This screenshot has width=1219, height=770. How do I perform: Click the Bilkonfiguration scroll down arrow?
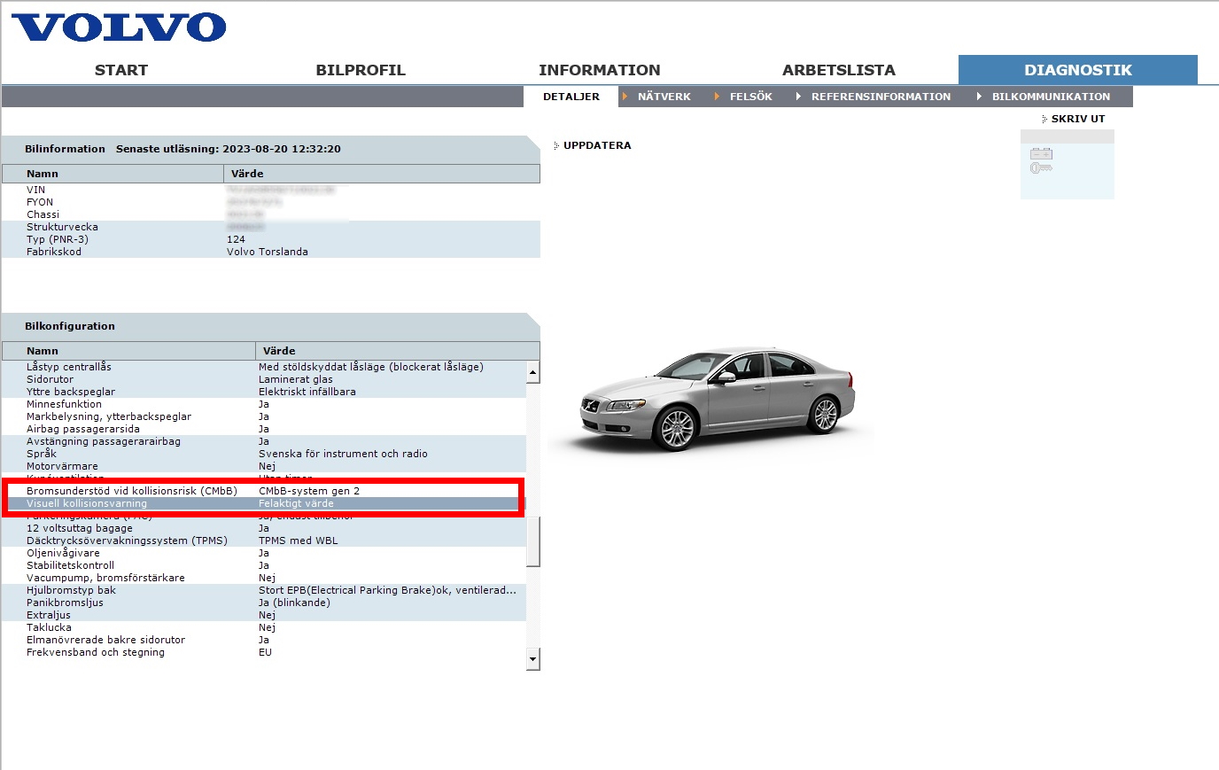click(532, 659)
